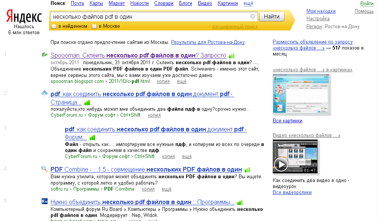Clear the search query with the X icon
The width and height of the screenshot is (378, 221).
(252, 17)
